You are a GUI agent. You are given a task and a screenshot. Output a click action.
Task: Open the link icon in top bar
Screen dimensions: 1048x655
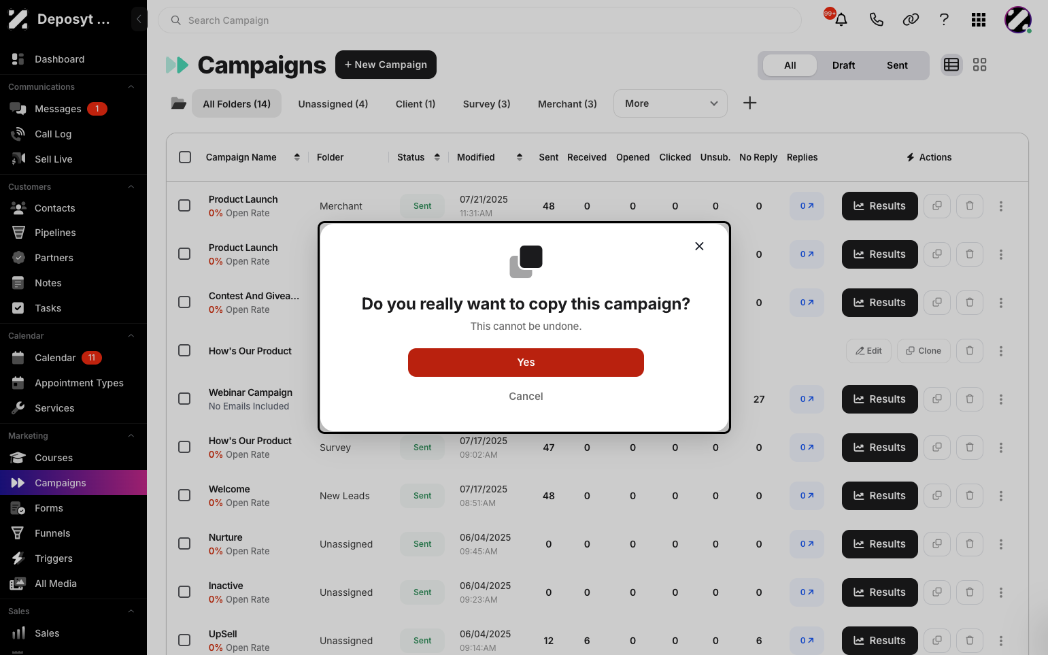(x=911, y=20)
